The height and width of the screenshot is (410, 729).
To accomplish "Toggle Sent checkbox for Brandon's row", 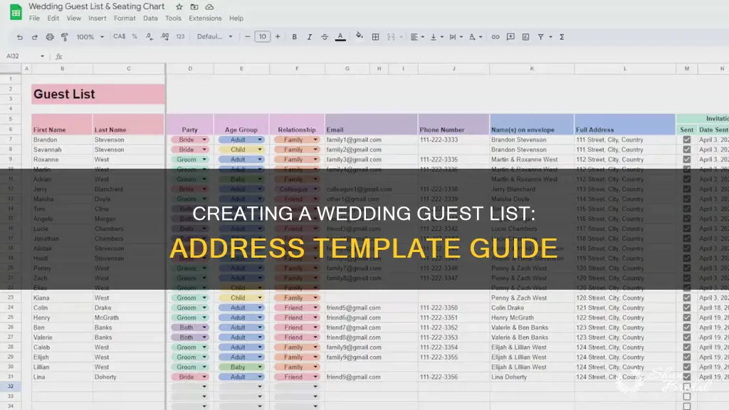I will click(687, 140).
